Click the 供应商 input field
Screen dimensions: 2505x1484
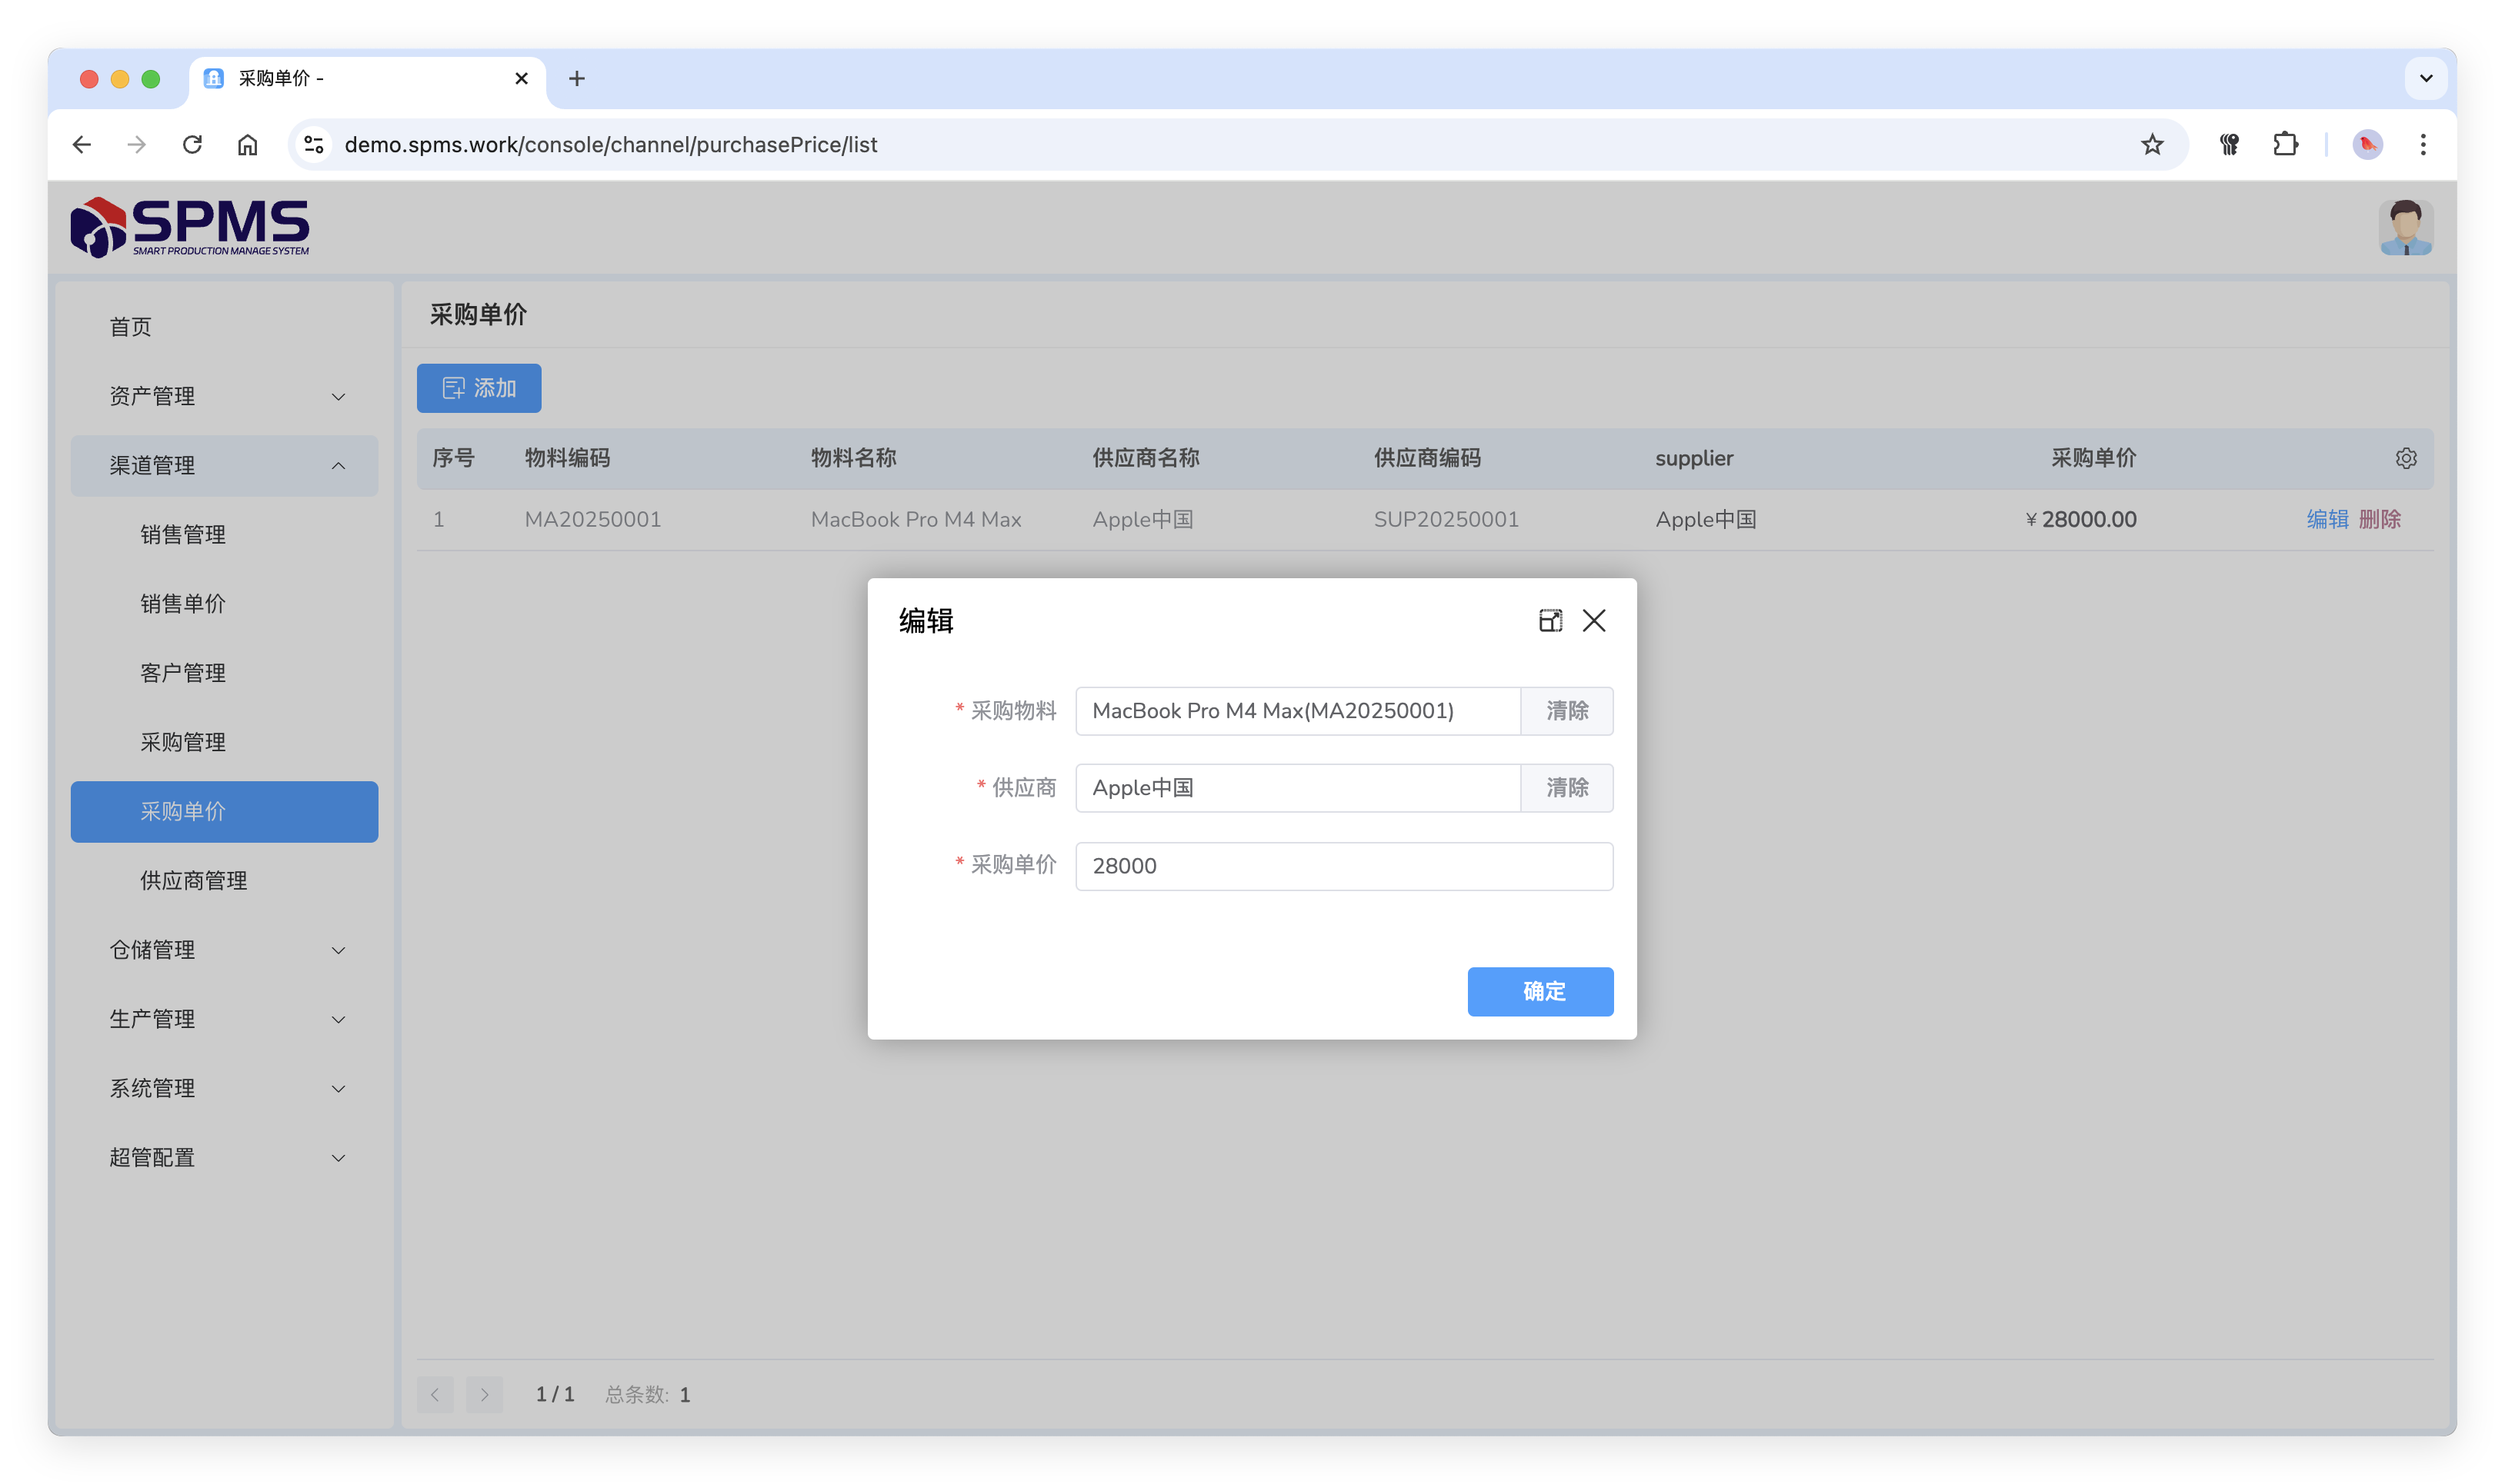1298,788
